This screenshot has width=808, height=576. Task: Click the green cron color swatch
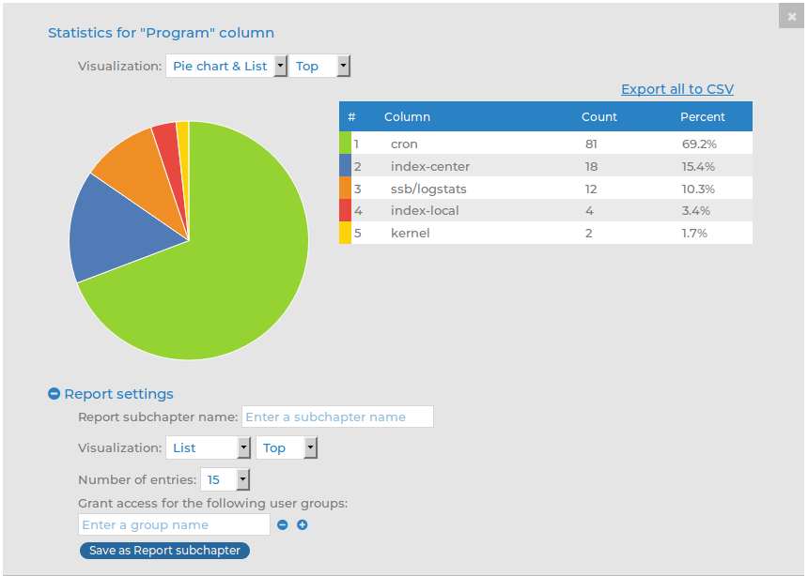pyautogui.click(x=345, y=144)
